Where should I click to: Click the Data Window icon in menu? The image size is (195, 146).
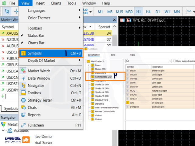click(x=23, y=78)
